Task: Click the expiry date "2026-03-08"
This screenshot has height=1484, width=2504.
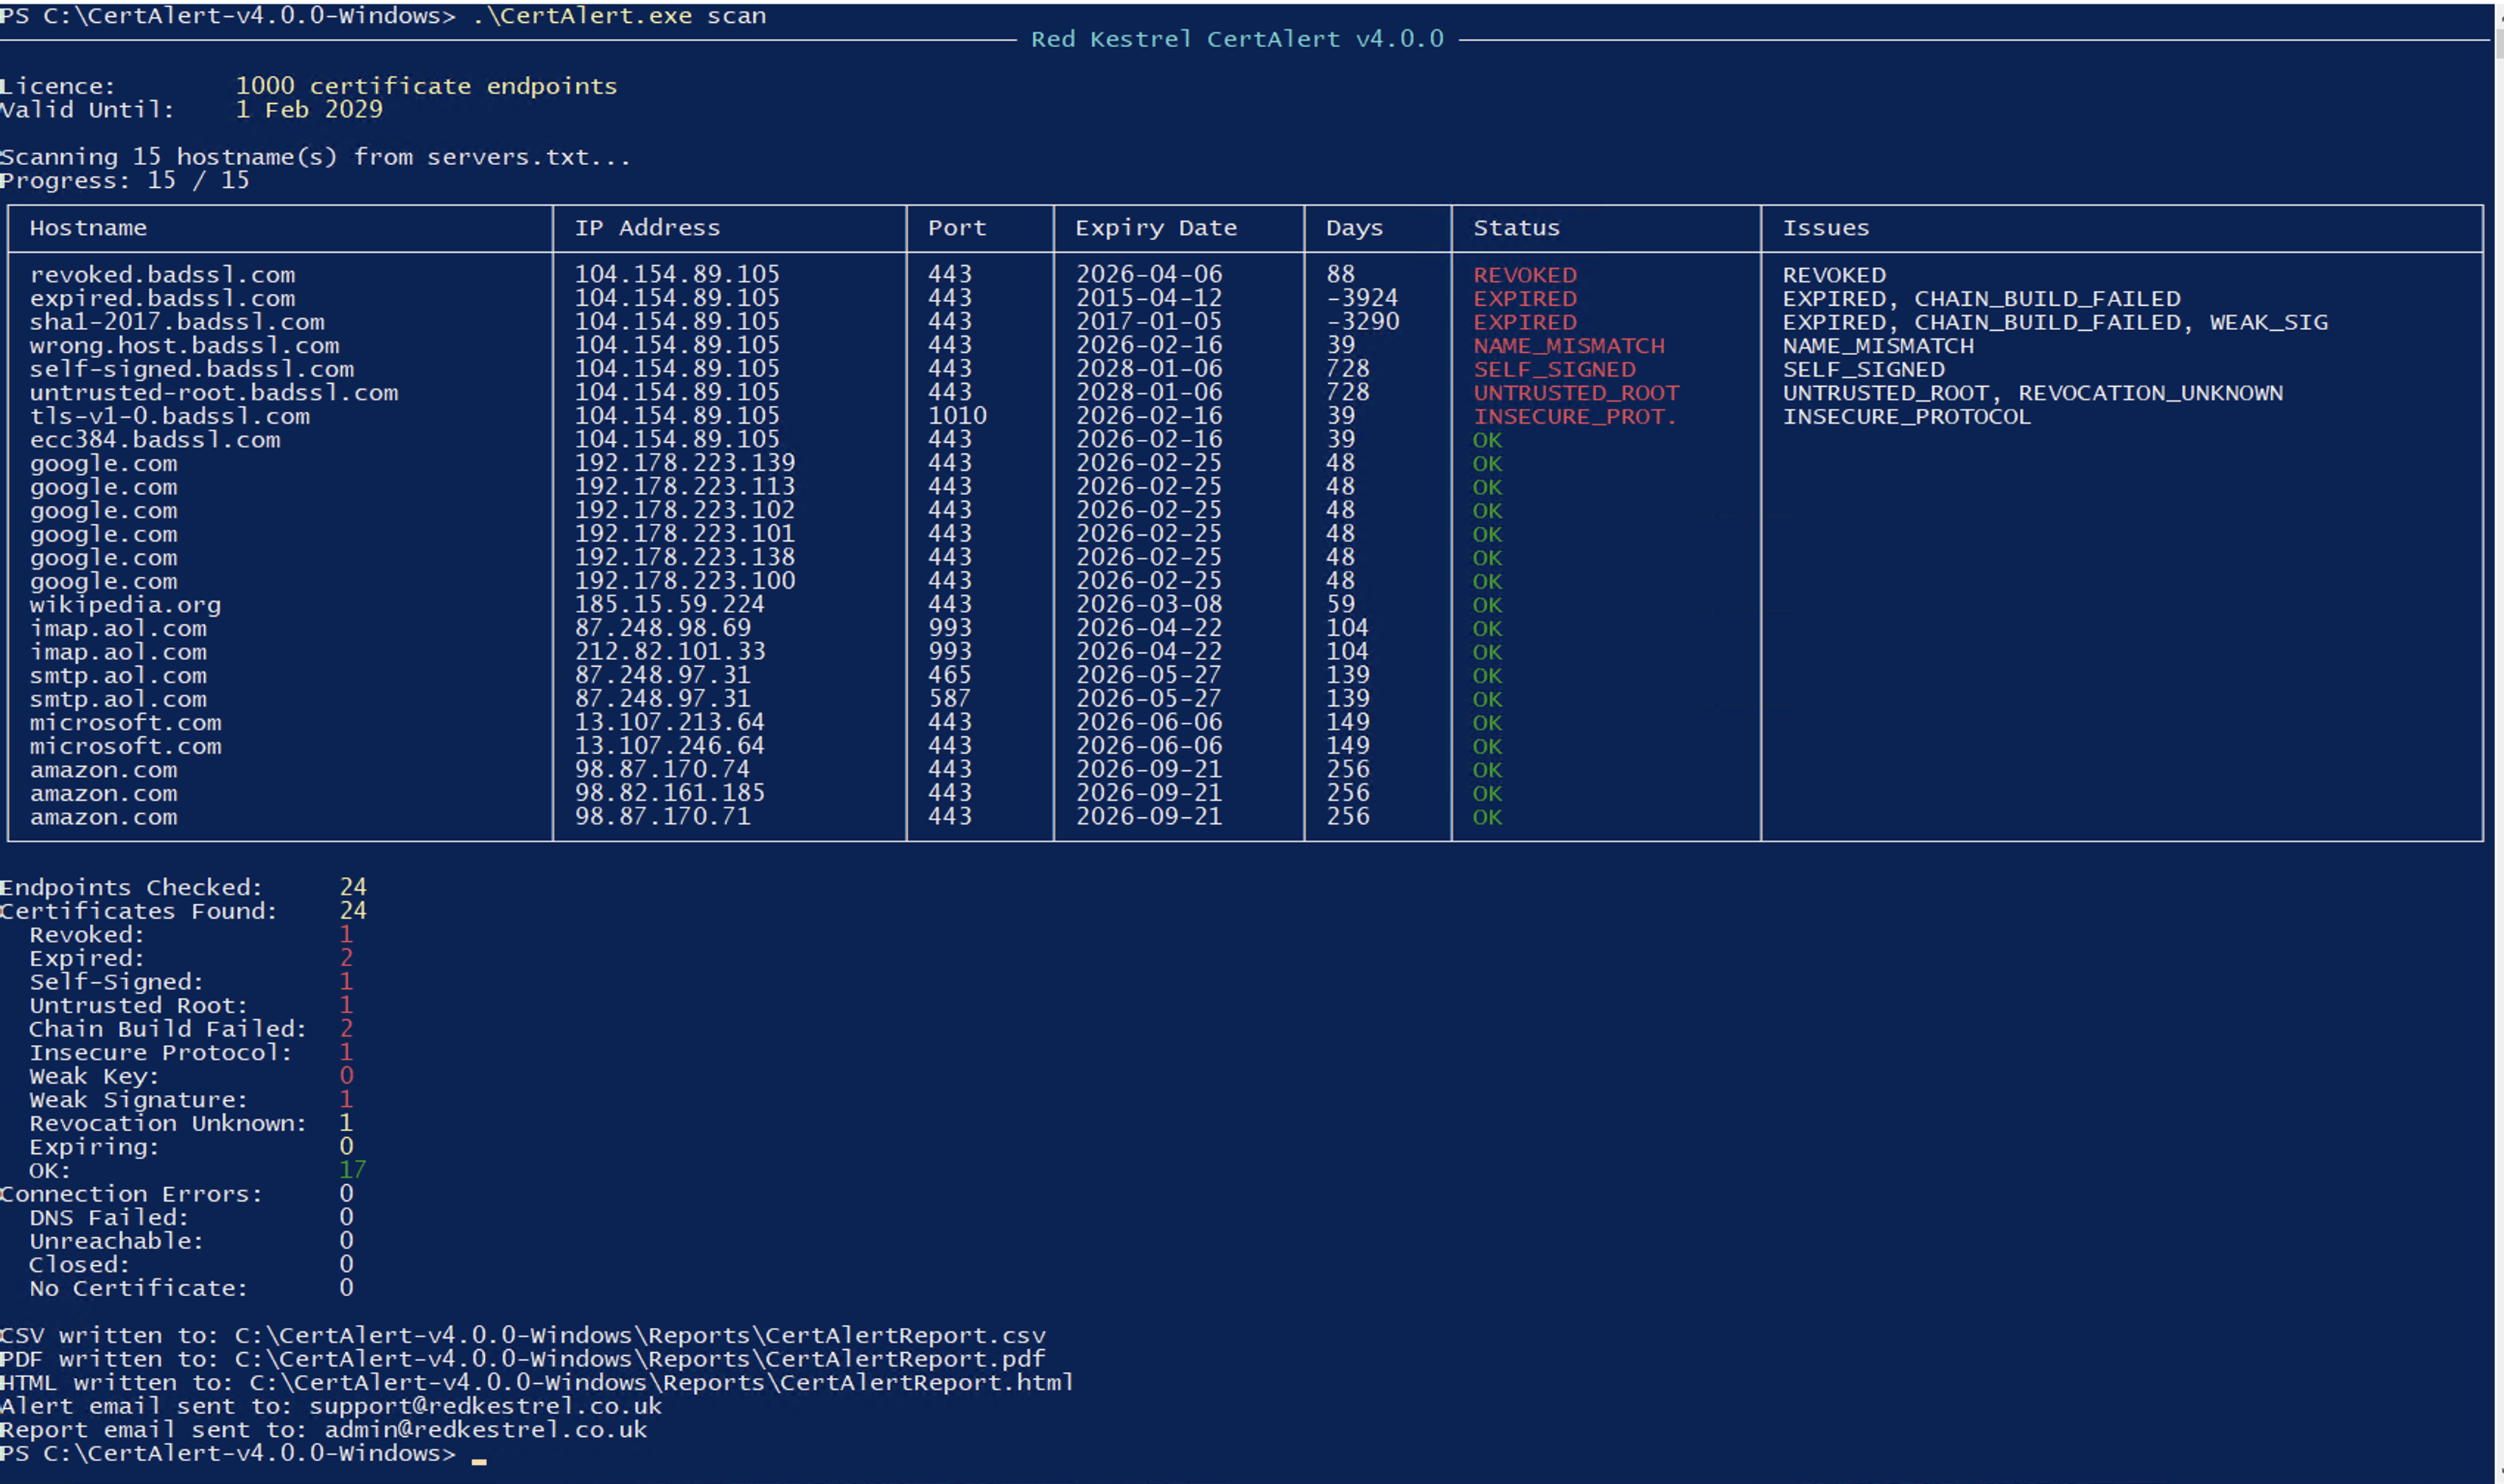Action: click(x=1149, y=605)
